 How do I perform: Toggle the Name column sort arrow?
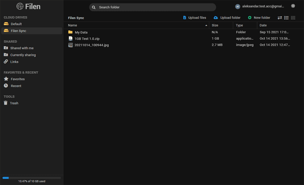pos(206,26)
